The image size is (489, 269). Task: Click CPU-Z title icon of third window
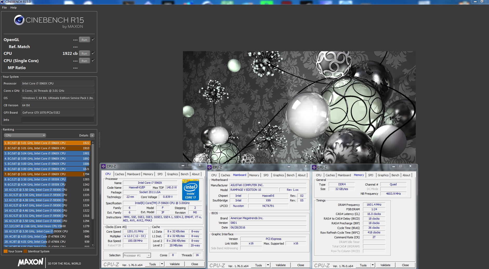[314, 167]
